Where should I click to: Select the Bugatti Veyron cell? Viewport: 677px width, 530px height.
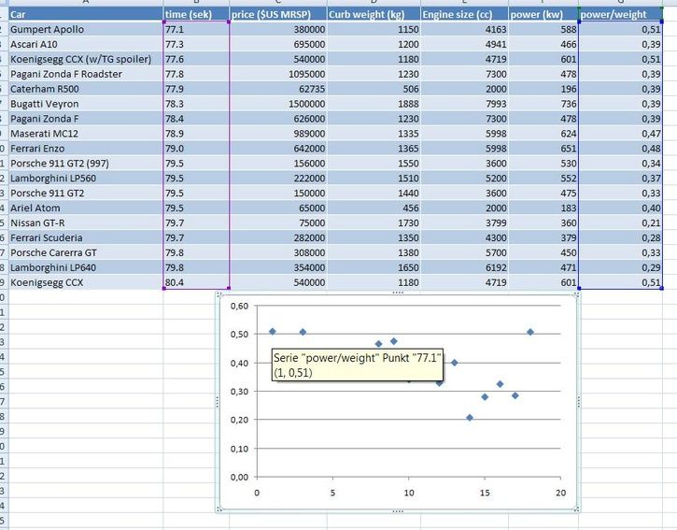point(84,104)
